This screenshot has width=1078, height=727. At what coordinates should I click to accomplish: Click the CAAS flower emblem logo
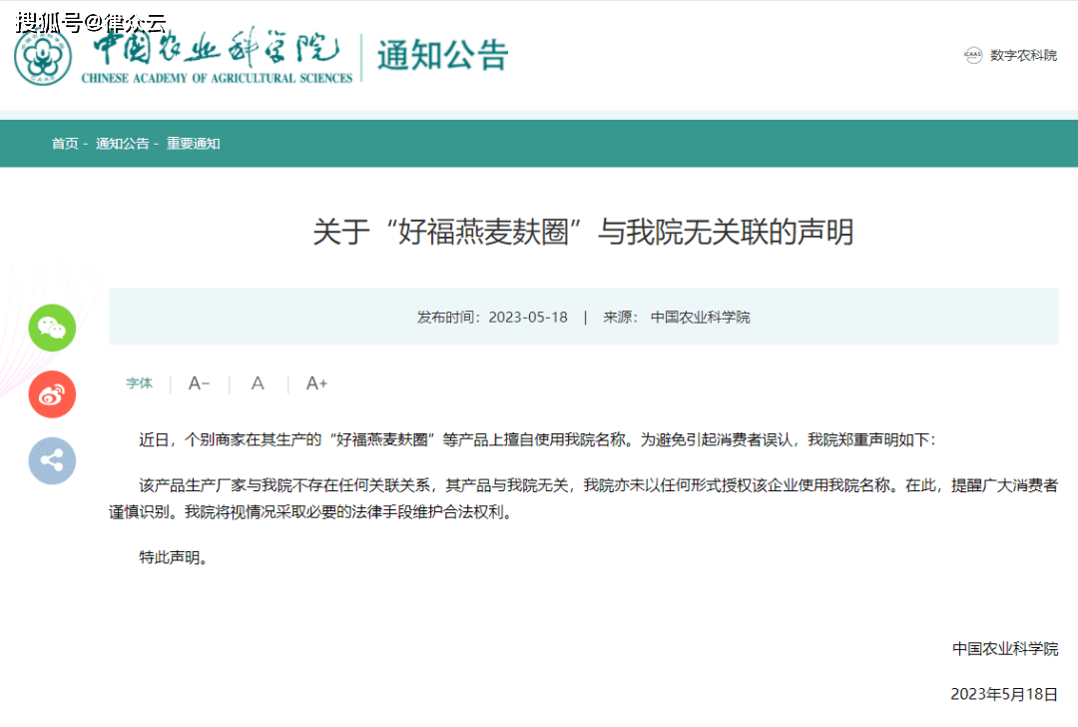coord(43,56)
